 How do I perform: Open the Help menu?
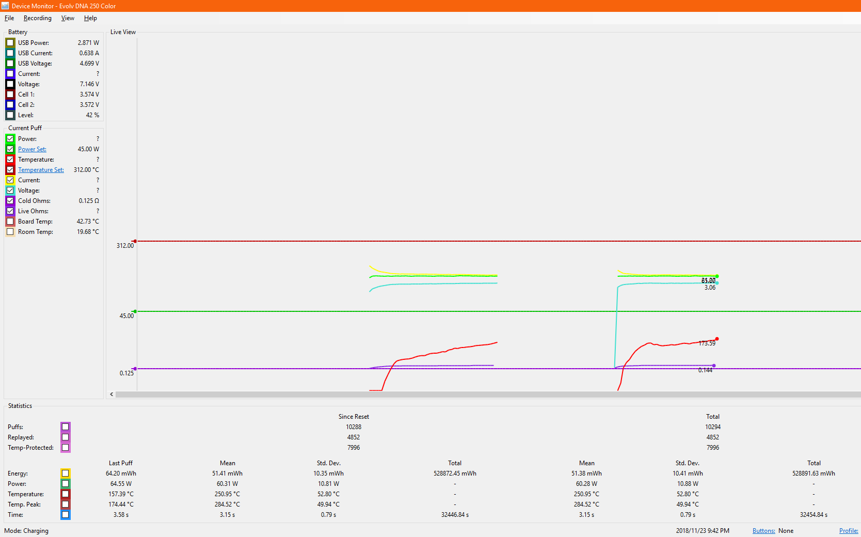90,18
